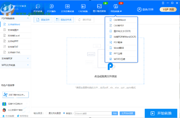Choose WORD压缩 from dropdown
The image size is (180, 118).
tap(121, 59)
